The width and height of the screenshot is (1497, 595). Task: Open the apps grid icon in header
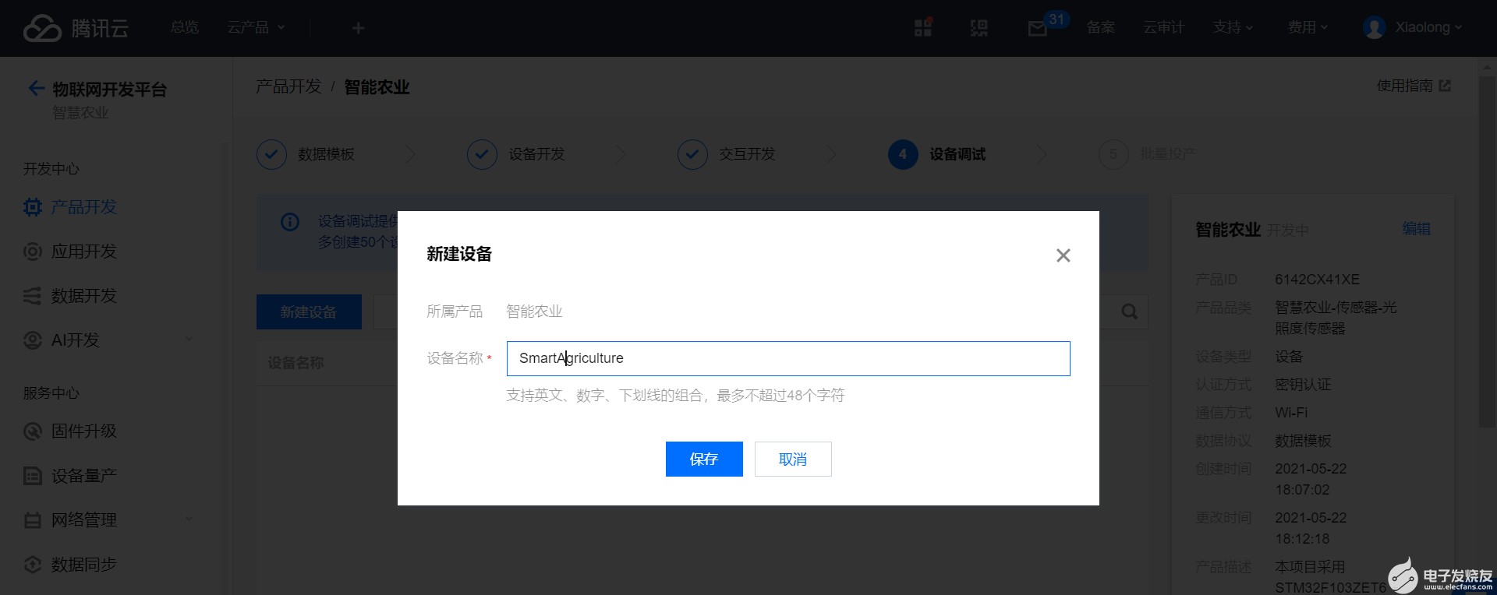(923, 28)
